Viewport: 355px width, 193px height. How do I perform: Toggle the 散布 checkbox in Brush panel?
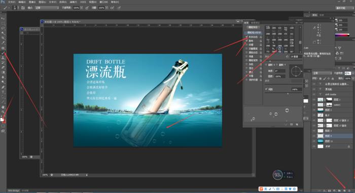pos(247,41)
